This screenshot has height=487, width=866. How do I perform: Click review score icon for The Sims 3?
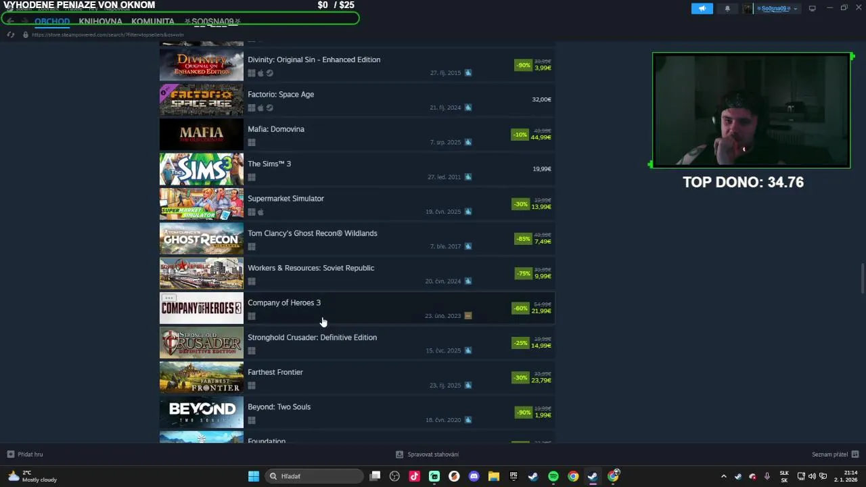(468, 177)
